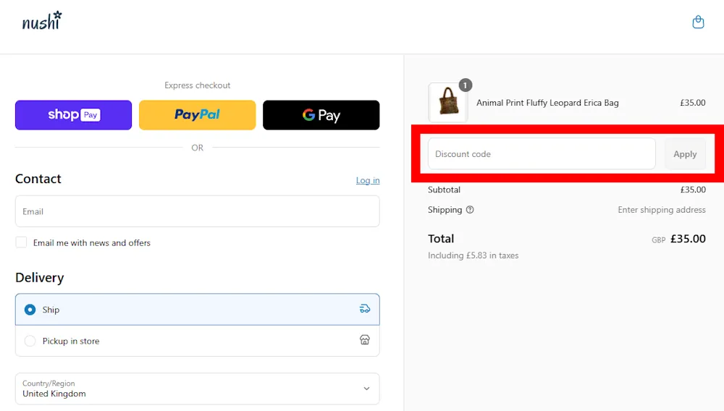Click the Total amount £35.00

point(688,239)
